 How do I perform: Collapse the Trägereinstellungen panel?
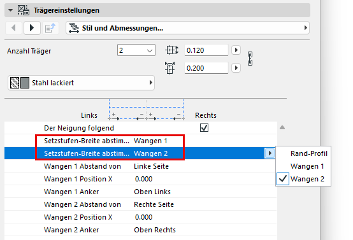10,10
